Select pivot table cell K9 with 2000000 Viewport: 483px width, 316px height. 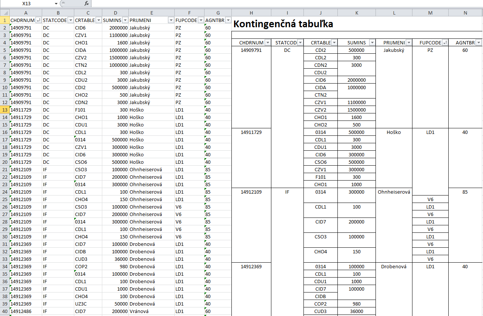tap(356, 80)
